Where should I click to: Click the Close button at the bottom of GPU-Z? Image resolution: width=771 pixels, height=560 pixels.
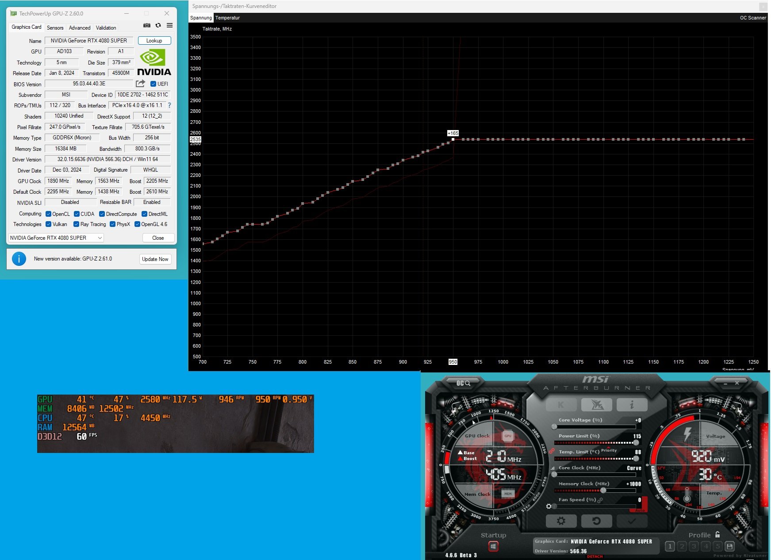(158, 238)
